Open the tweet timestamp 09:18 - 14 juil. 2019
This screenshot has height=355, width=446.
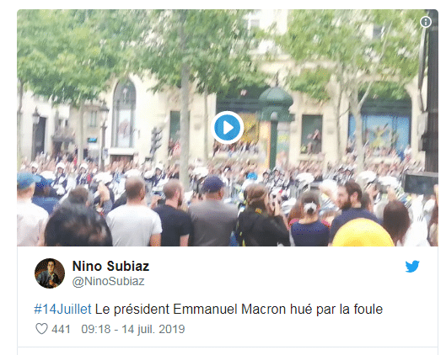[x=133, y=329]
